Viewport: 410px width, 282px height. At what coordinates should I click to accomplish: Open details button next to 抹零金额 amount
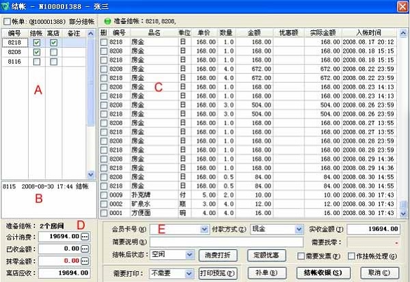(85, 261)
